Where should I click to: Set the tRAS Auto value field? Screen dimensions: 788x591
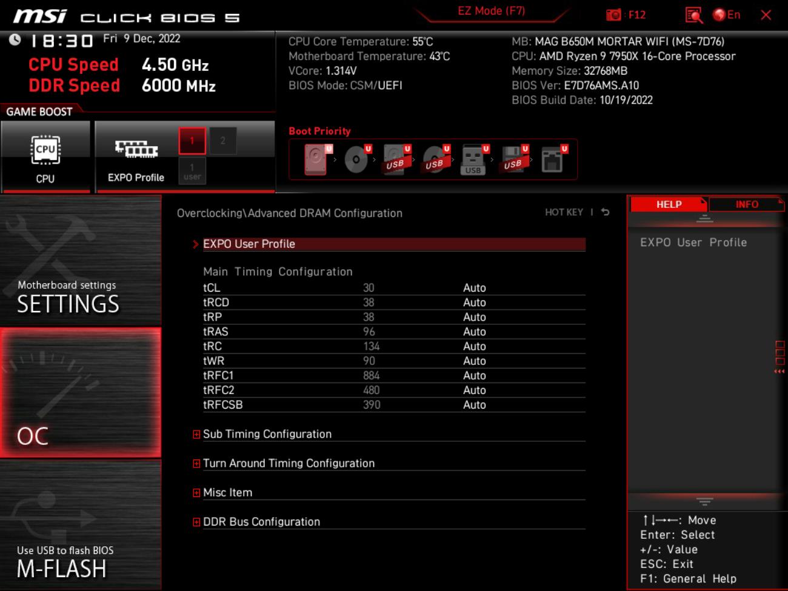tap(475, 332)
